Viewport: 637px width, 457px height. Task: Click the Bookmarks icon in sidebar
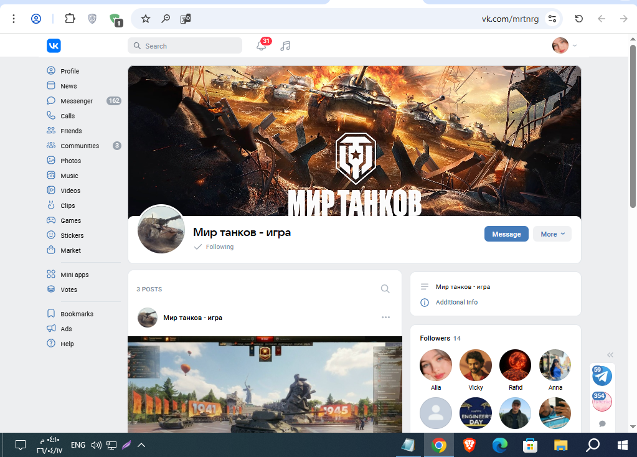(x=51, y=314)
